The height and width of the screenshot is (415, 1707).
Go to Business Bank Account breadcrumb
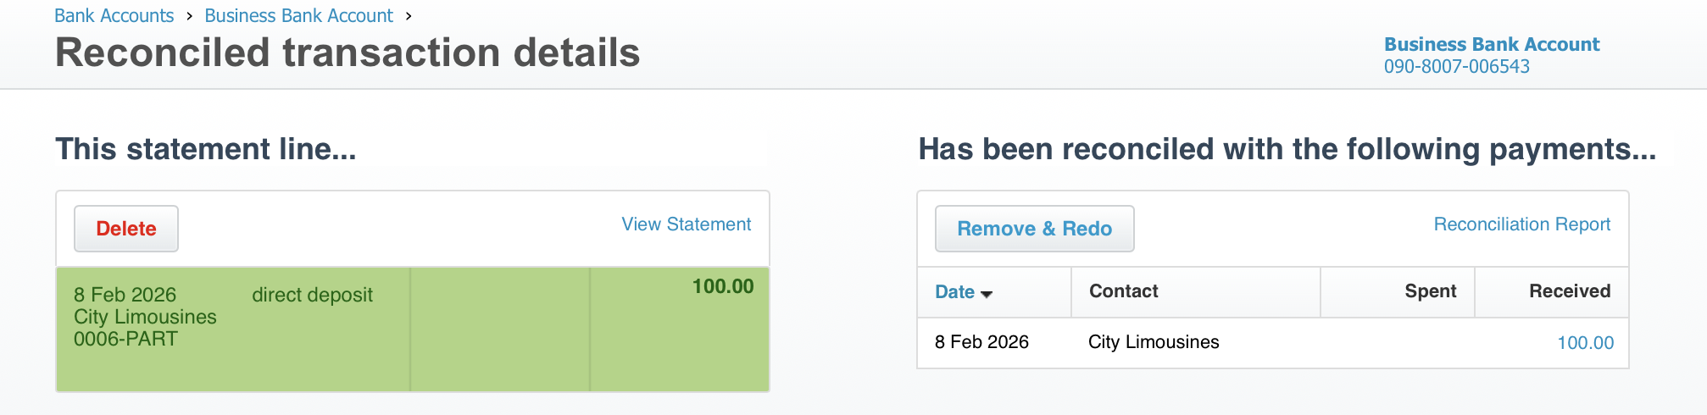point(298,16)
